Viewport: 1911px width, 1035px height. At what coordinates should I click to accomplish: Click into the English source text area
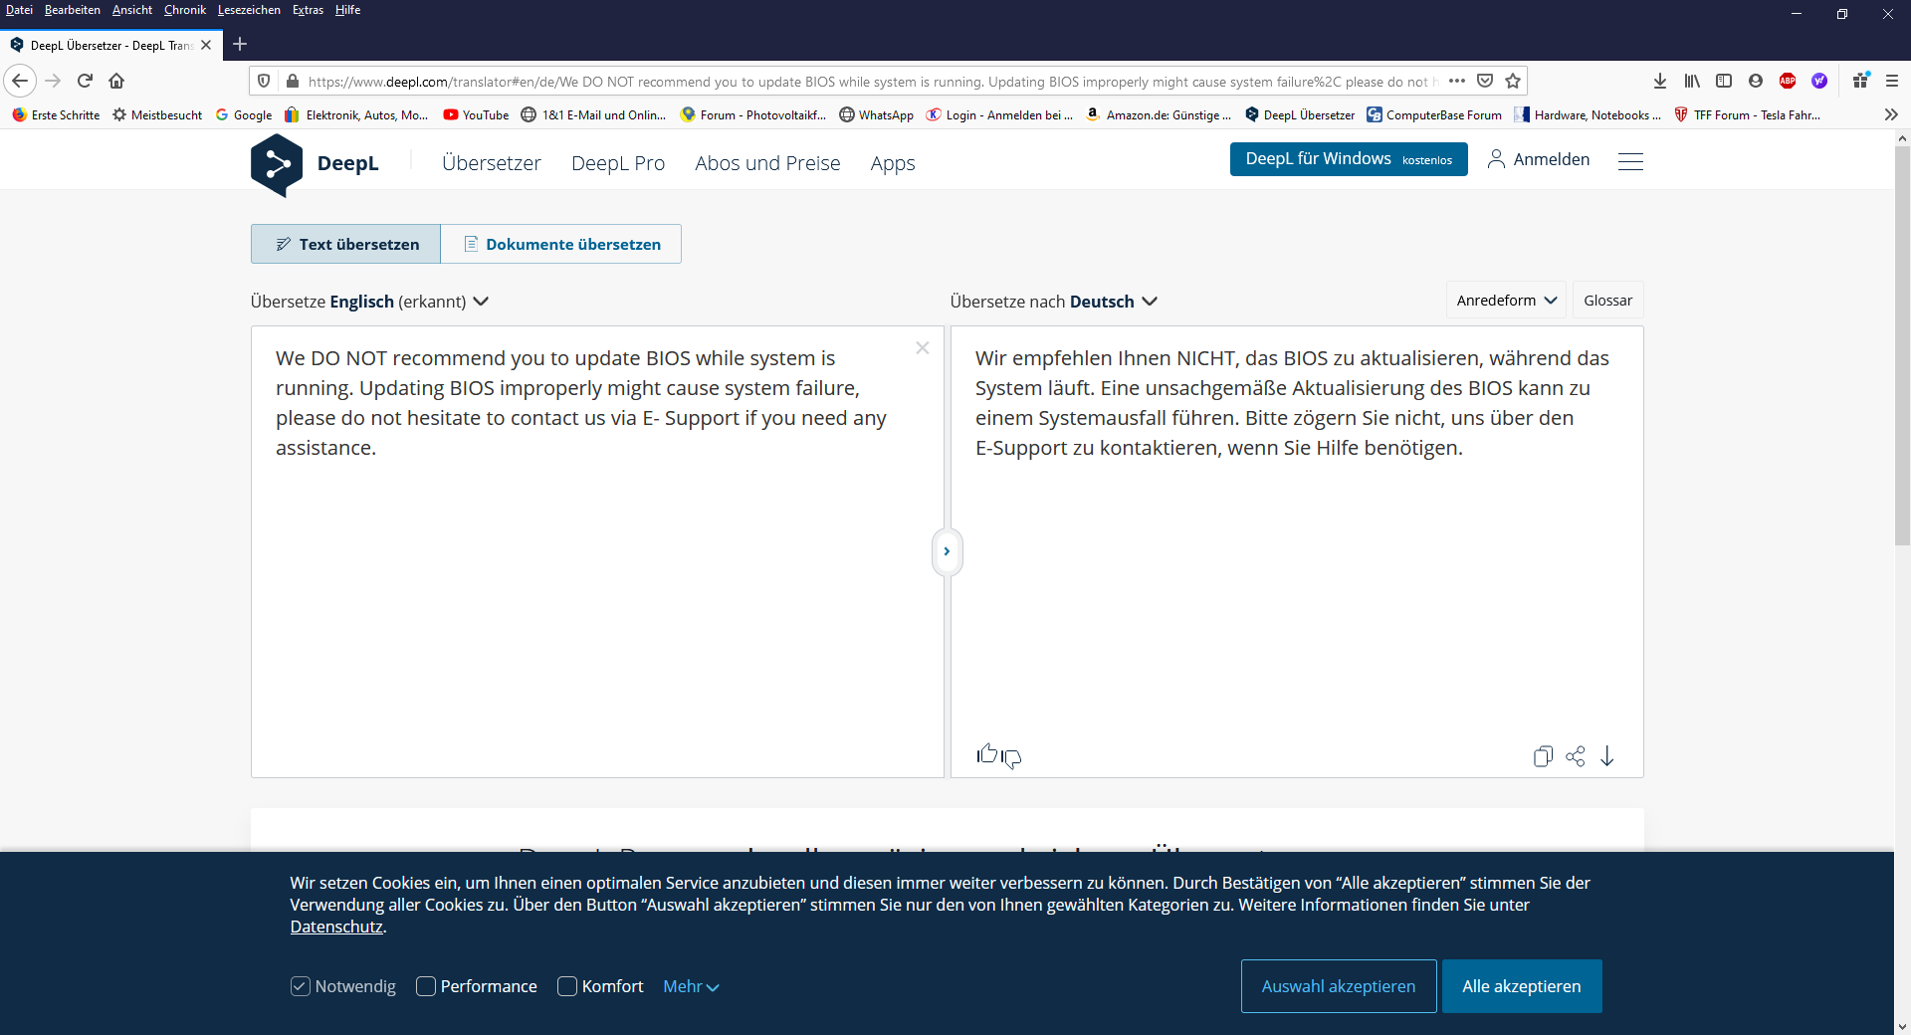tap(597, 551)
